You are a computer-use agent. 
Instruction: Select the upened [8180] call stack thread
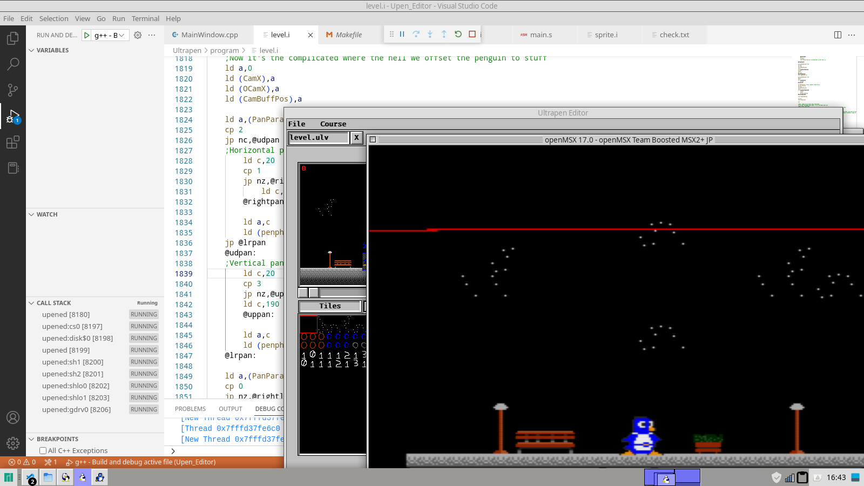95,314
